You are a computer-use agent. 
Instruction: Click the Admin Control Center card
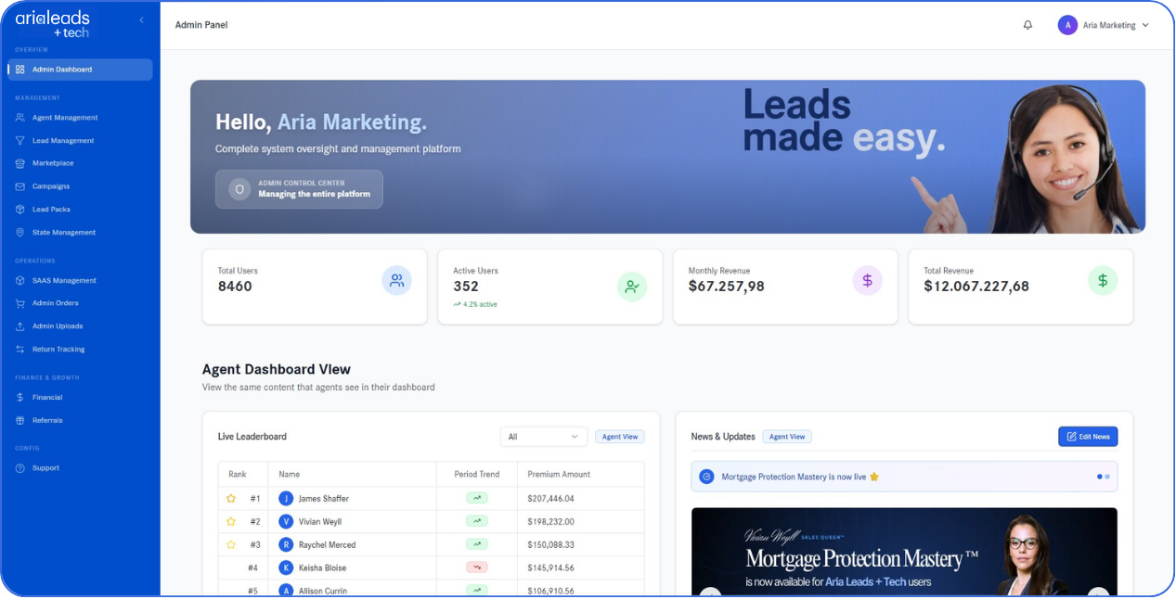[x=299, y=189]
